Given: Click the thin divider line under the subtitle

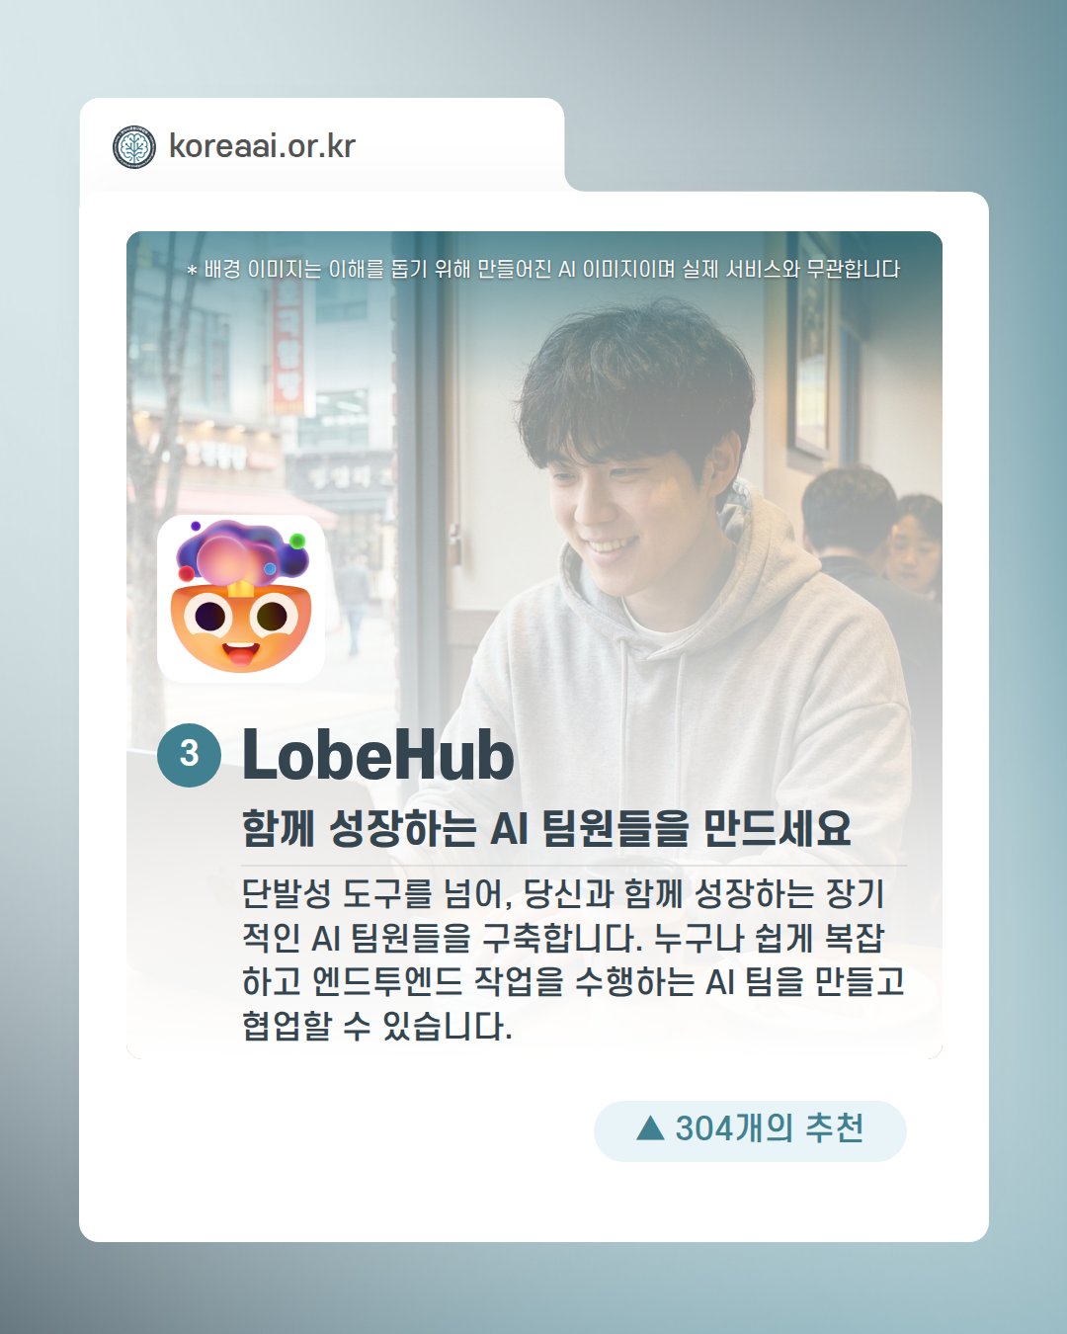Looking at the screenshot, I should click(x=574, y=865).
